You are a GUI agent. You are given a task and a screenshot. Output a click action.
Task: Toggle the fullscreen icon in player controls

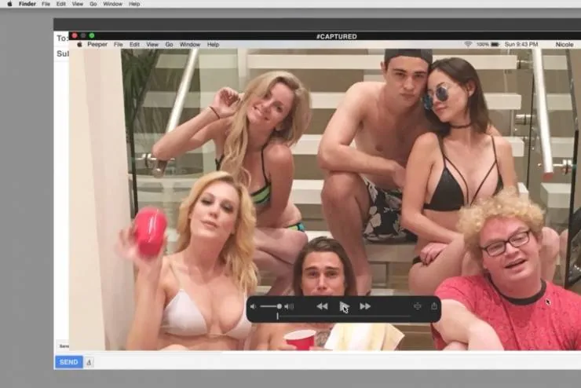[x=418, y=306]
